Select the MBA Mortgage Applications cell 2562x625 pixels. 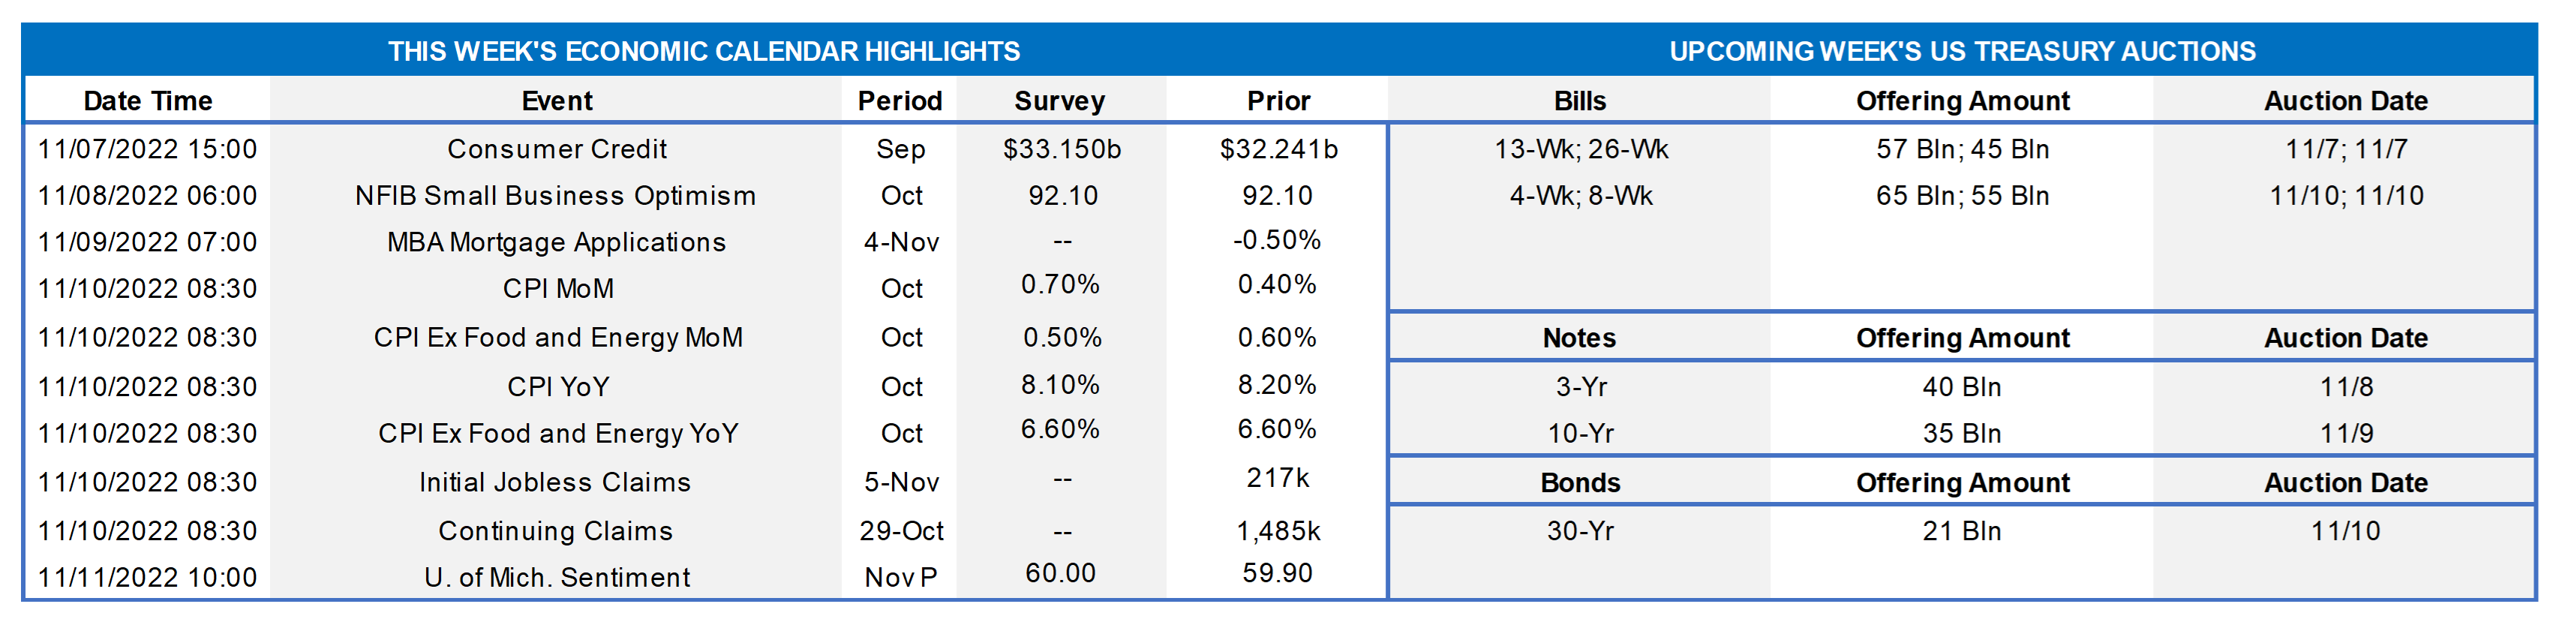556,242
